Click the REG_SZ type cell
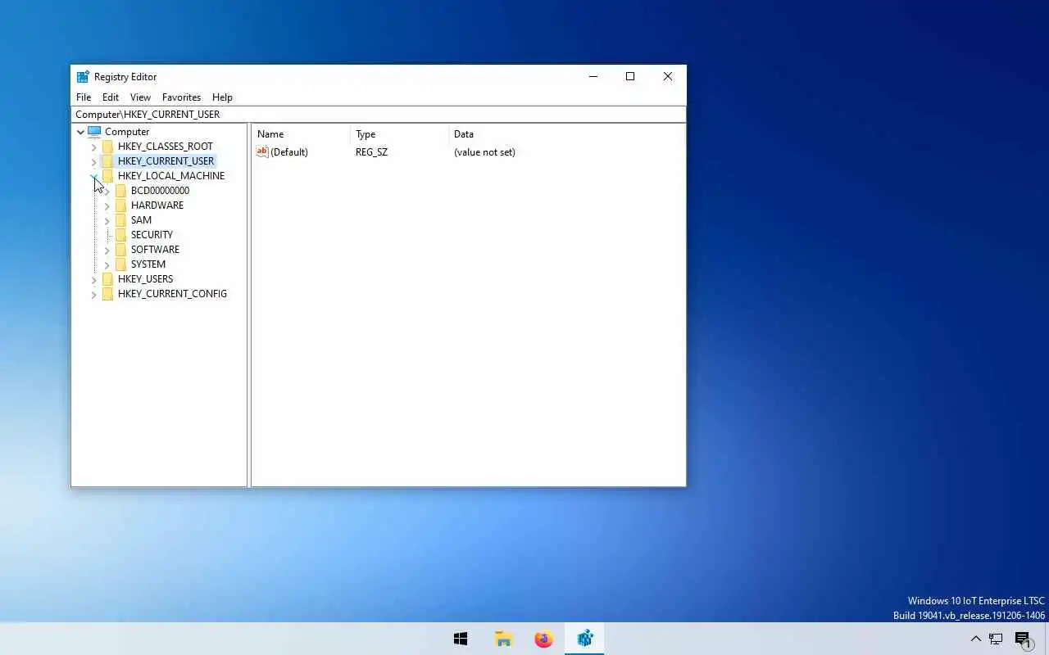Viewport: 1049px width, 655px height. click(x=371, y=152)
